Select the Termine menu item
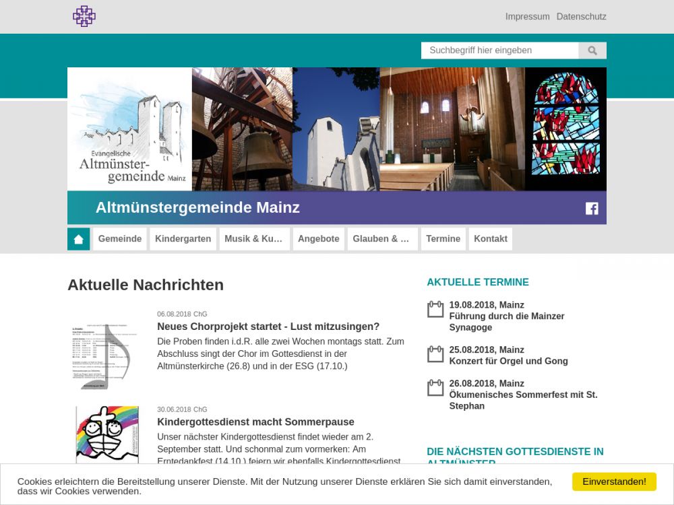674x505 pixels. tap(443, 239)
